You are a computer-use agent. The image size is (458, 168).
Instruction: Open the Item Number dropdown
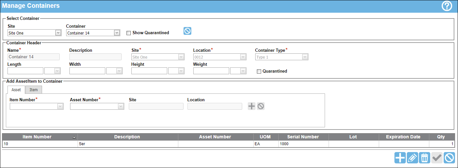click(x=37, y=106)
